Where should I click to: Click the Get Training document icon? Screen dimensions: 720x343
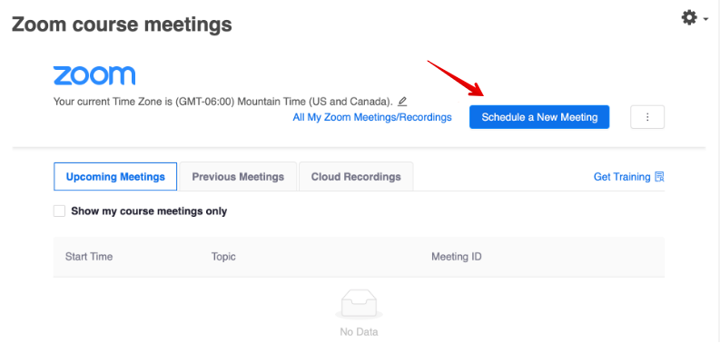click(659, 177)
